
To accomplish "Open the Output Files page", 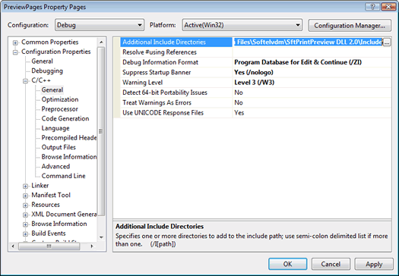I will 59,147.
